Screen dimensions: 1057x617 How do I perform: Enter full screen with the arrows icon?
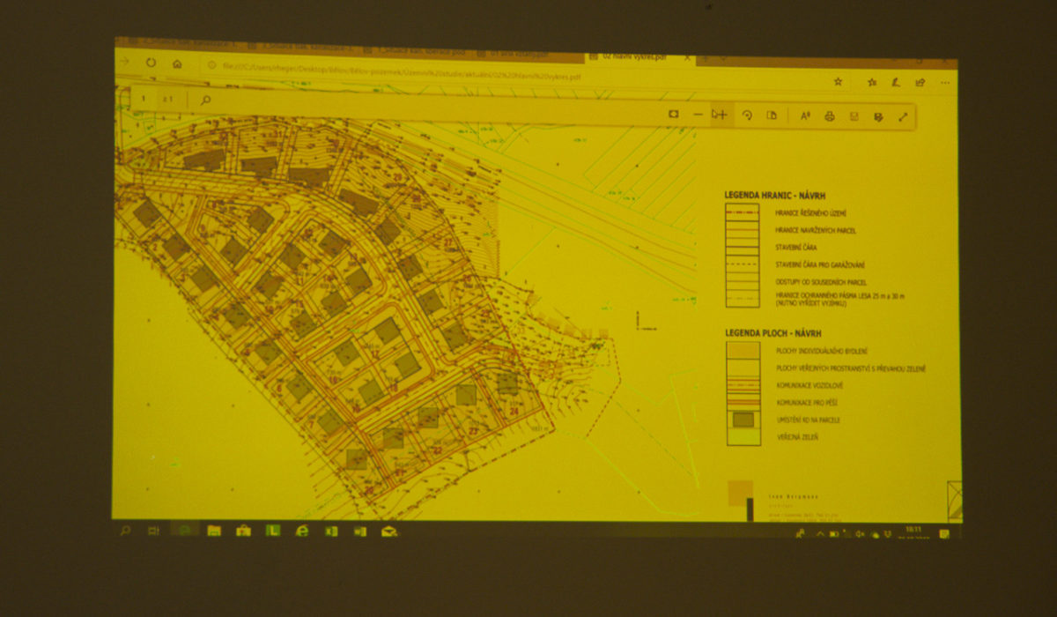903,116
